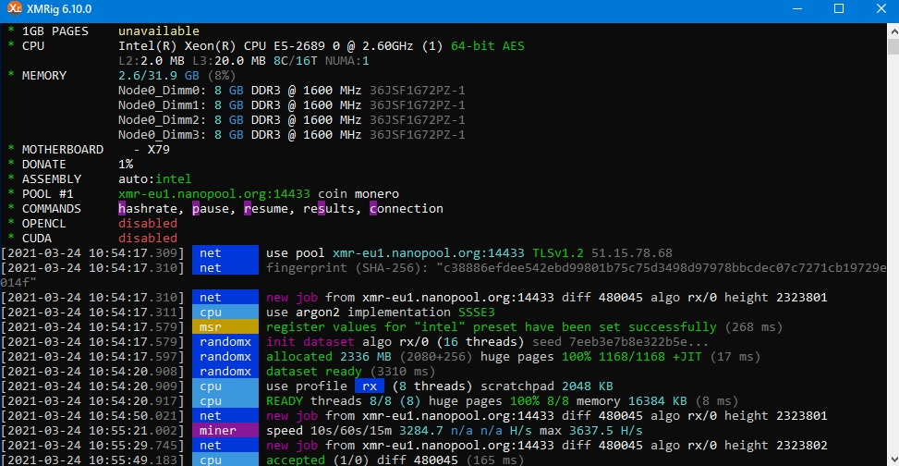
Task: Click the '100% 1168/1168 +JIT' huge pages text
Action: point(632,357)
